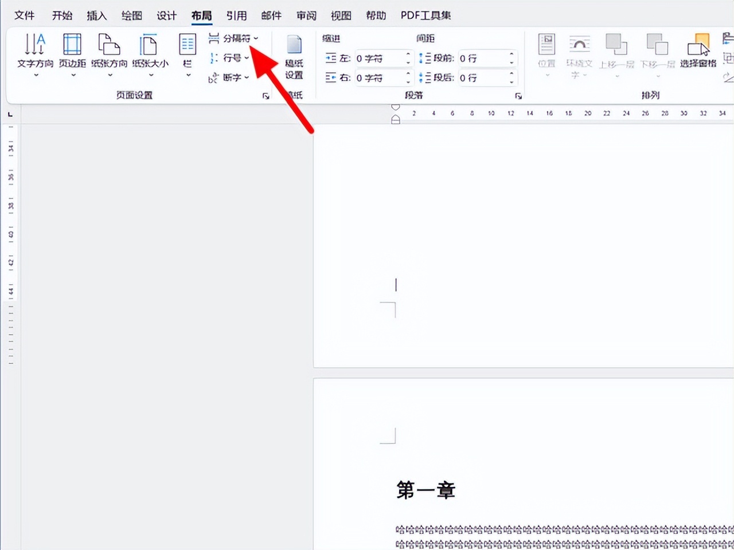The image size is (734, 550).
Task: Open the 页边距 dropdown arrow
Action: point(72,73)
